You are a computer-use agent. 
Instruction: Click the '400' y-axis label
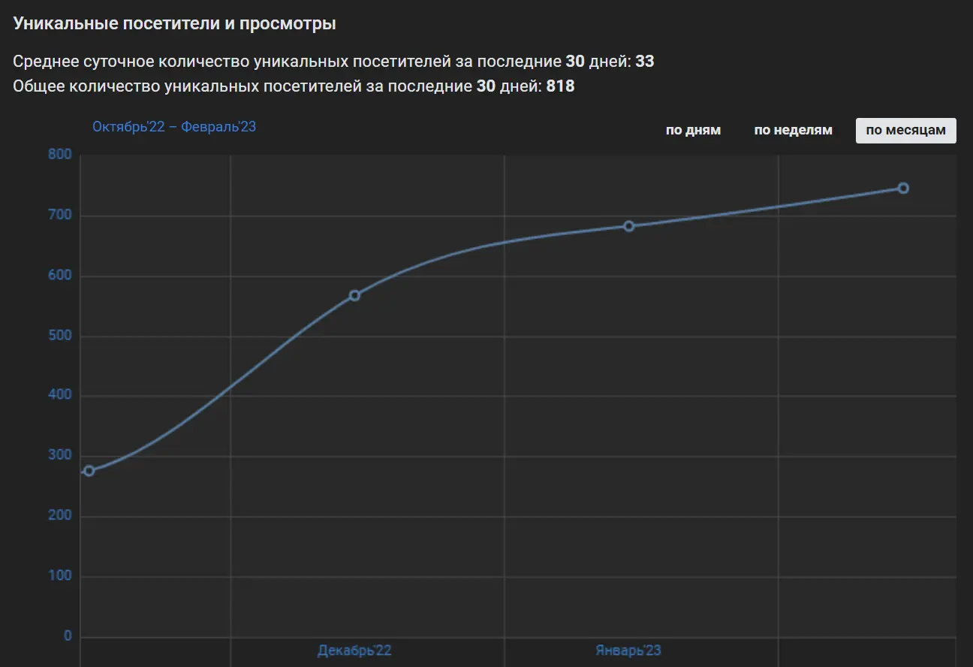(60, 396)
